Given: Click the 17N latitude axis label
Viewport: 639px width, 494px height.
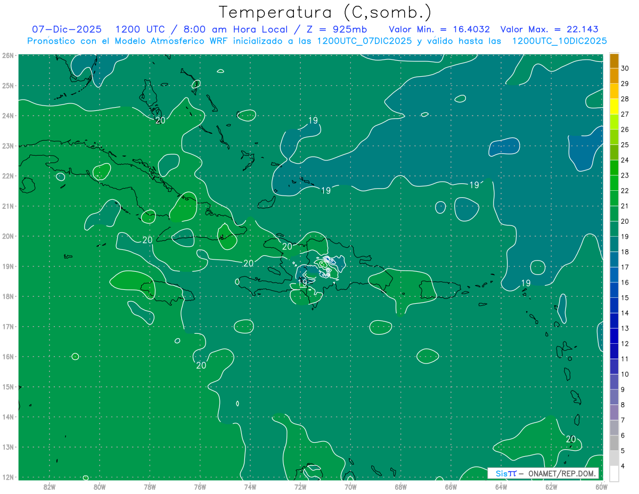Looking at the screenshot, I should tap(7, 326).
